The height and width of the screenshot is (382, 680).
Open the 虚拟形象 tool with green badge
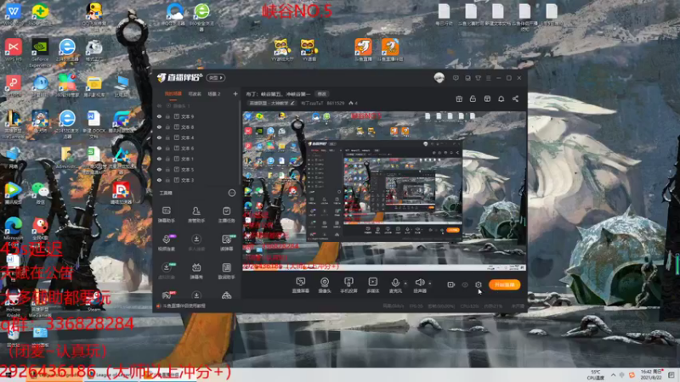click(166, 271)
